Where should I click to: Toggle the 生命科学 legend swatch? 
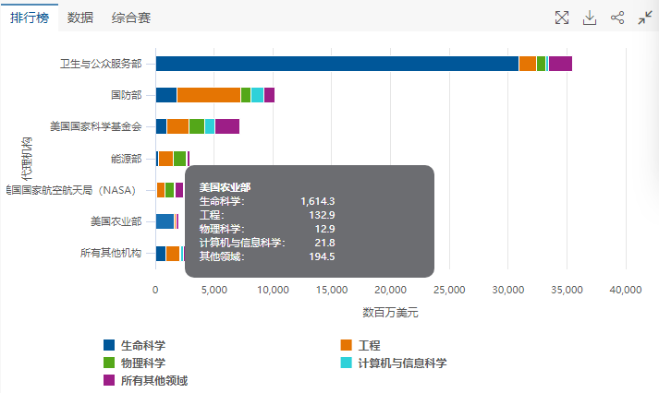109,345
